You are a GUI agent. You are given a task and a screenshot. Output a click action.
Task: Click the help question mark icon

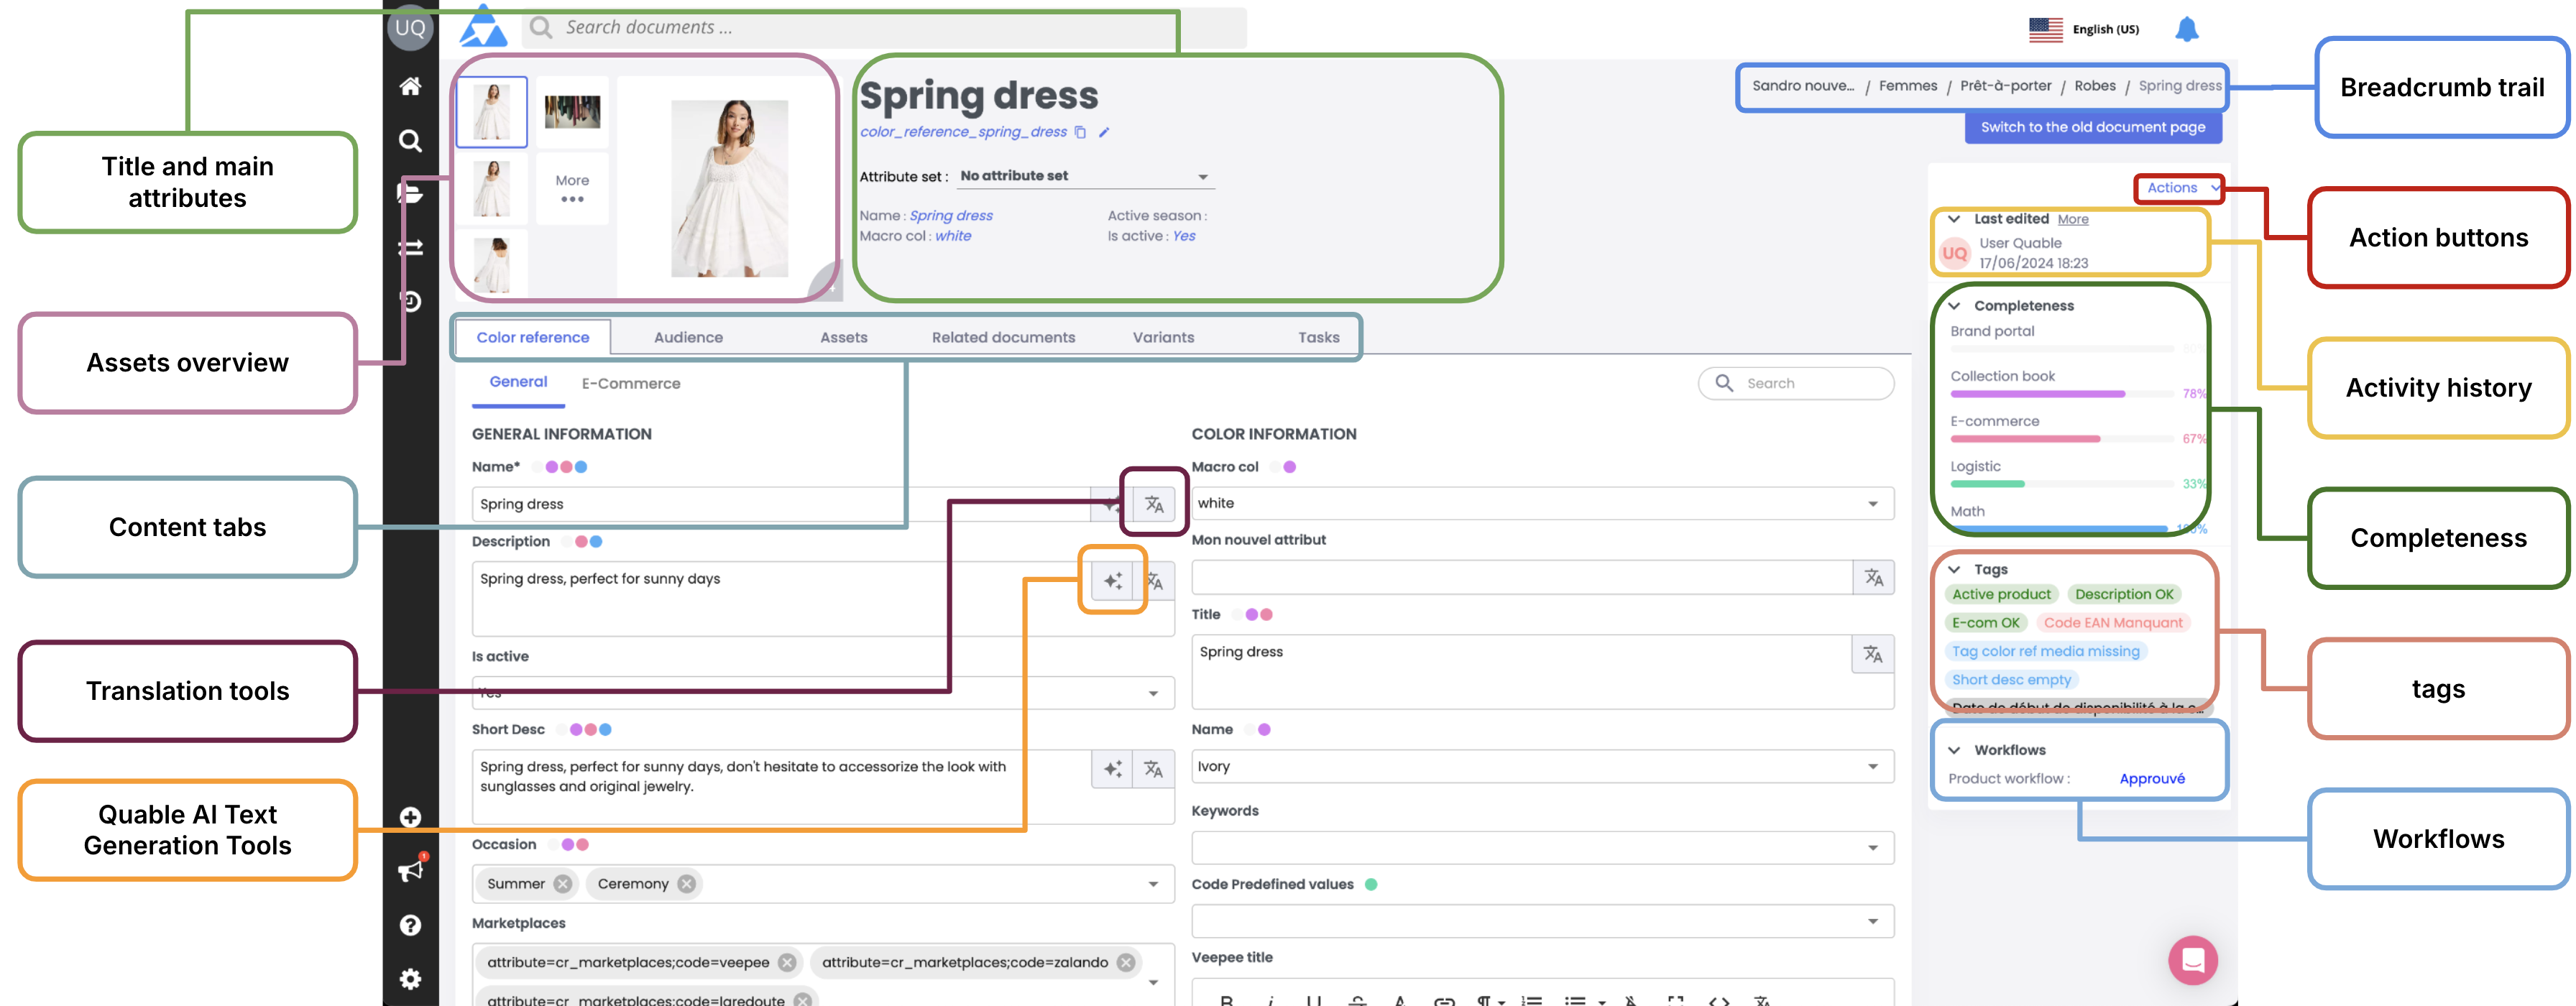point(410,925)
